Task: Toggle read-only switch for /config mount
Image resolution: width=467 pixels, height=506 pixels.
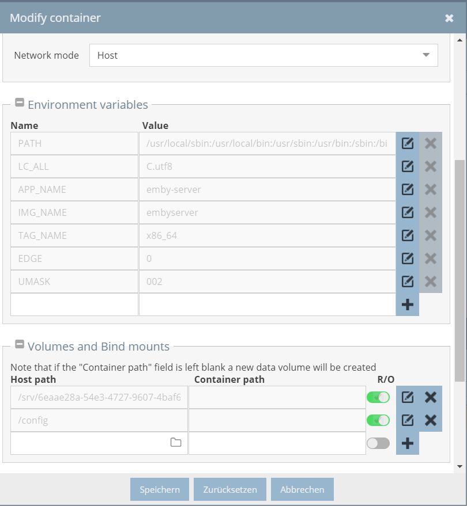Action: tap(378, 420)
